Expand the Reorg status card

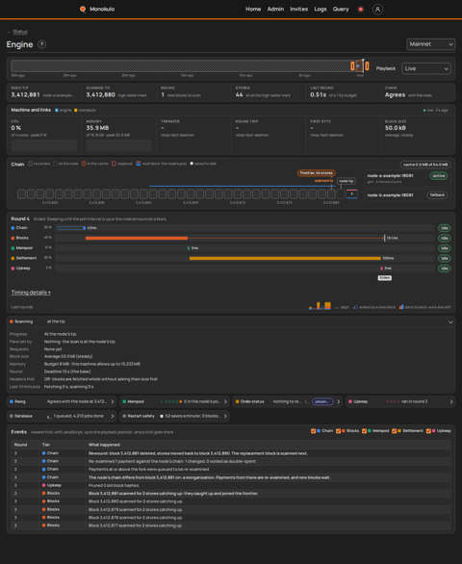tap(62, 401)
